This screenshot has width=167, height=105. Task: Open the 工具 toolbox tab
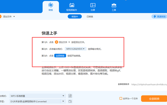click(x=114, y=7)
